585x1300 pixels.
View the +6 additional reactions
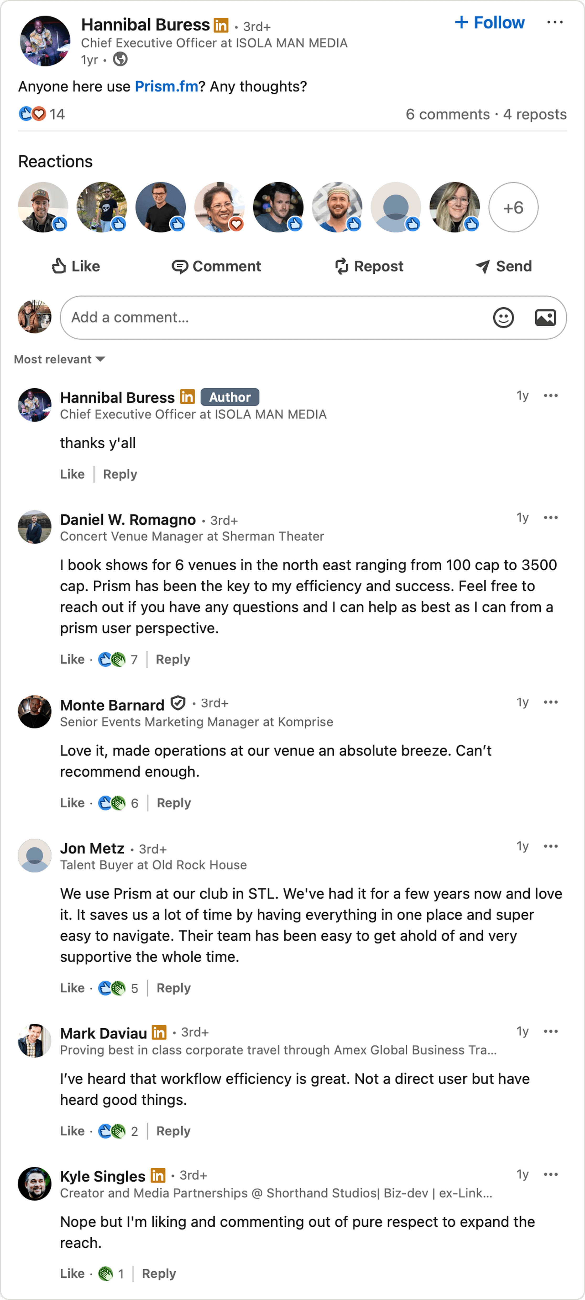513,207
